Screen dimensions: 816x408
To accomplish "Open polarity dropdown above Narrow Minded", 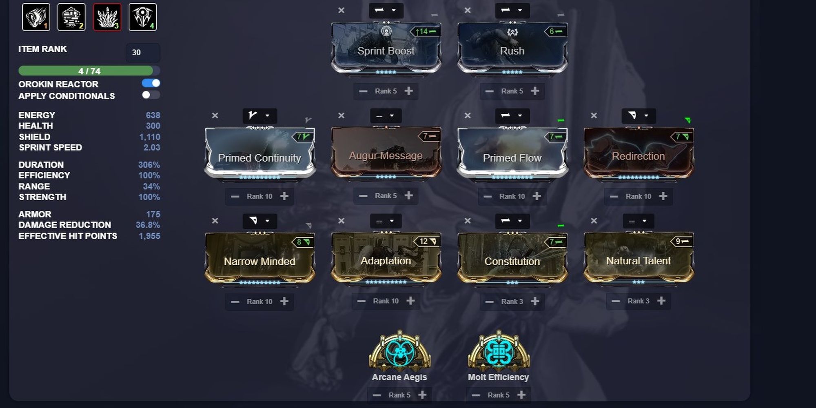I will point(259,221).
